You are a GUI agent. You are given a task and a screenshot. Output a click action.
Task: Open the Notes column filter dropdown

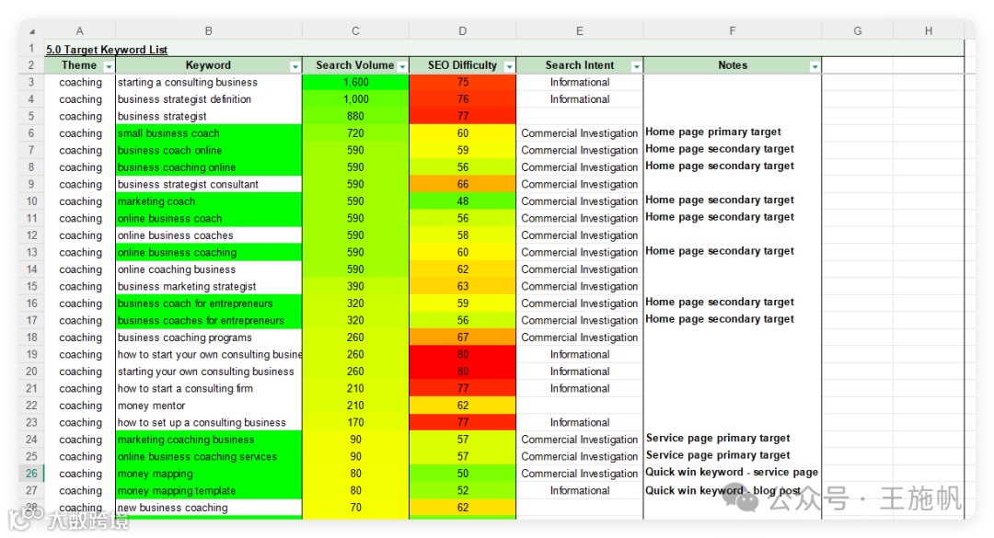pyautogui.click(x=815, y=66)
